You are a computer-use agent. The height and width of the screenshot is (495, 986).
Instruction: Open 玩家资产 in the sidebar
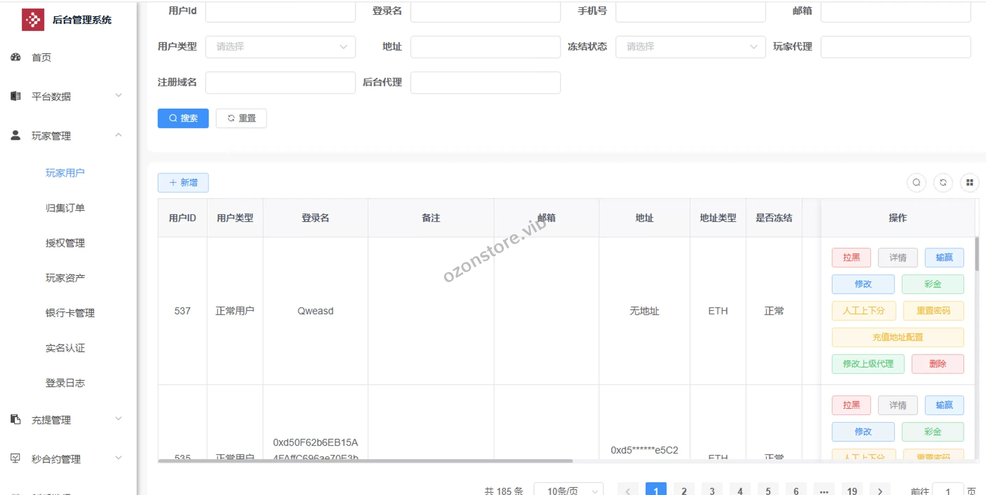(65, 278)
